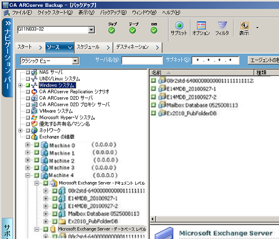Open the クイック スタート(Q) menu

point(55,13)
